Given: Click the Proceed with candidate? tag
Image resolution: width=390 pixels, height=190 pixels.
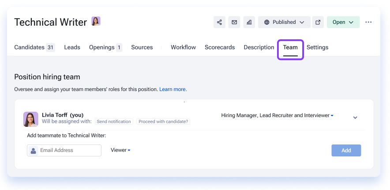Looking at the screenshot, I should [x=163, y=122].
